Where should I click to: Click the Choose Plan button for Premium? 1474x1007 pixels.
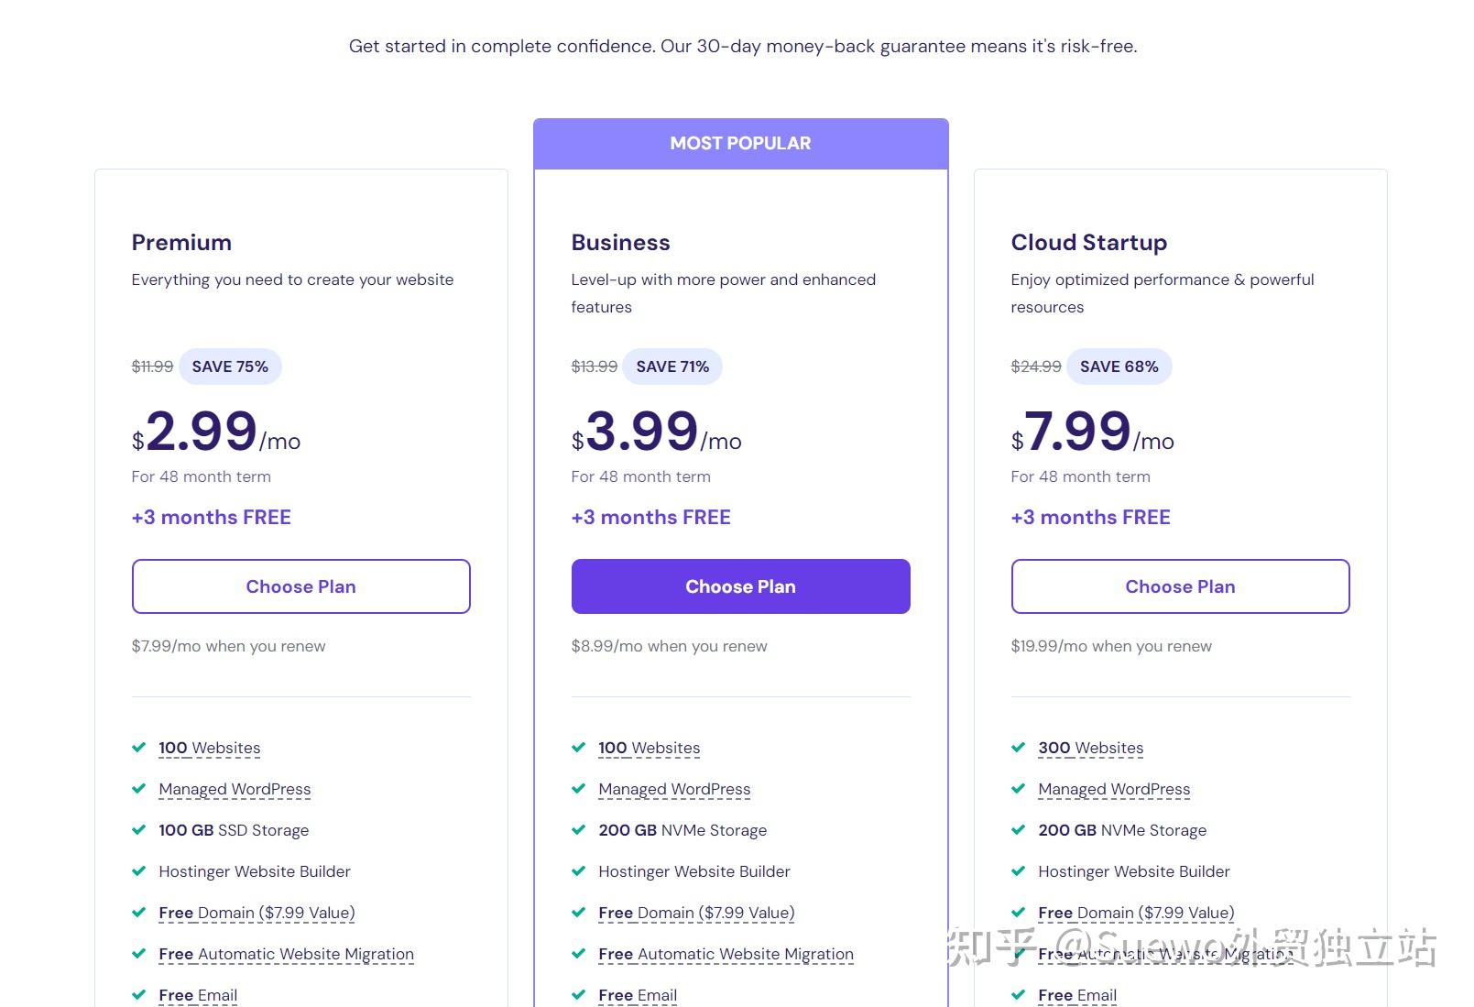pyautogui.click(x=300, y=586)
